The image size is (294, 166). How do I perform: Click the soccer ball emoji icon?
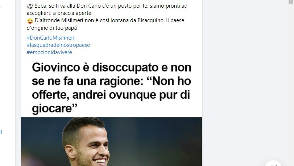tap(30, 6)
